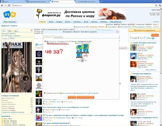
Task: Click the флорист.ру flower delivery banner
Action: coord(80,14)
